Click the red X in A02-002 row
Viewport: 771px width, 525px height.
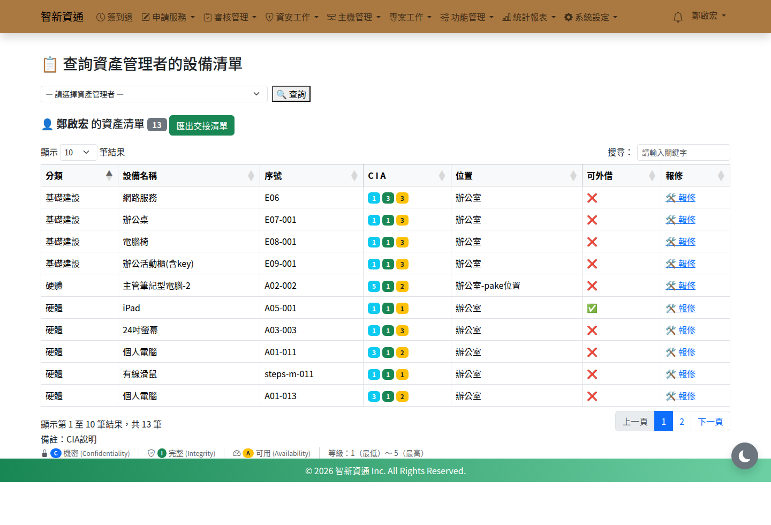point(592,286)
